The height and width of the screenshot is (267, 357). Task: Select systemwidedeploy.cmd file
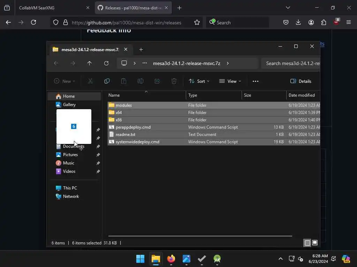pos(214,142)
